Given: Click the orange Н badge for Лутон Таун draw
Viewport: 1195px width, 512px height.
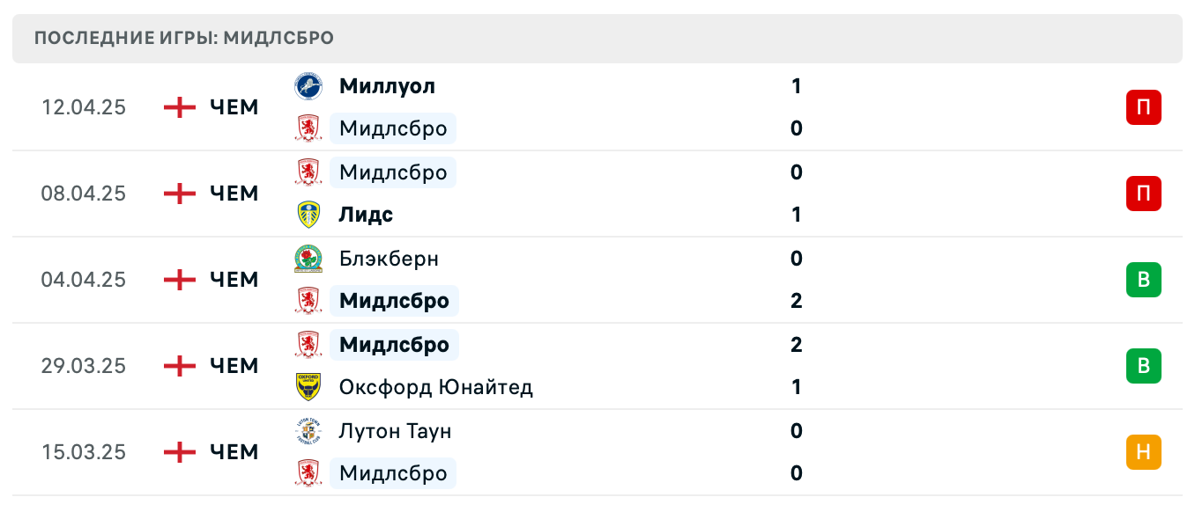Looking at the screenshot, I should (1143, 452).
